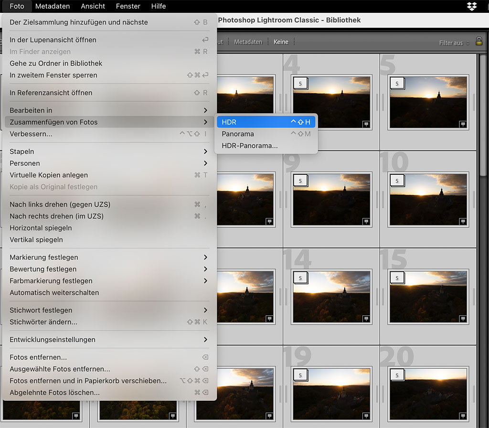Screen dimensions: 489x428
Task: Select Fotos entfernen und in Papierkorb verschieben...
Action: (109, 381)
